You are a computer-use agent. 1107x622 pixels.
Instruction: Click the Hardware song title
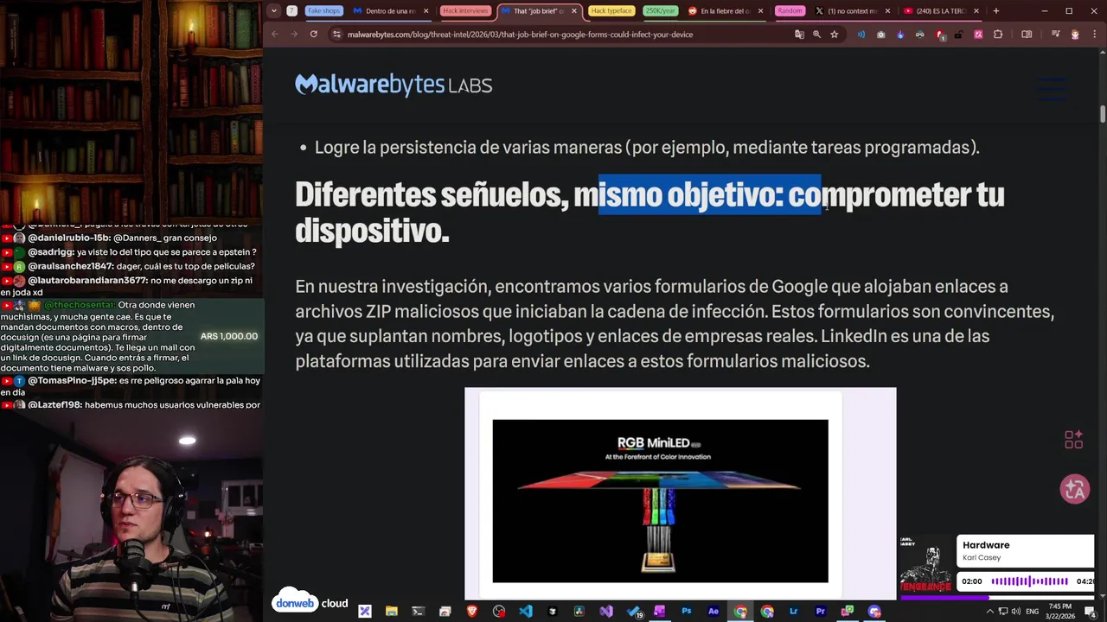[x=986, y=545]
